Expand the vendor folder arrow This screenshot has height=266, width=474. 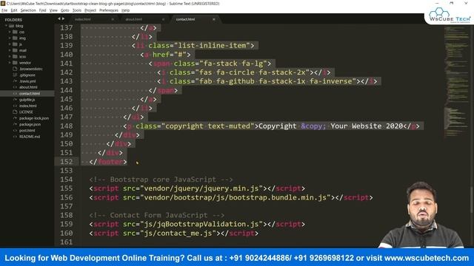tap(10, 63)
